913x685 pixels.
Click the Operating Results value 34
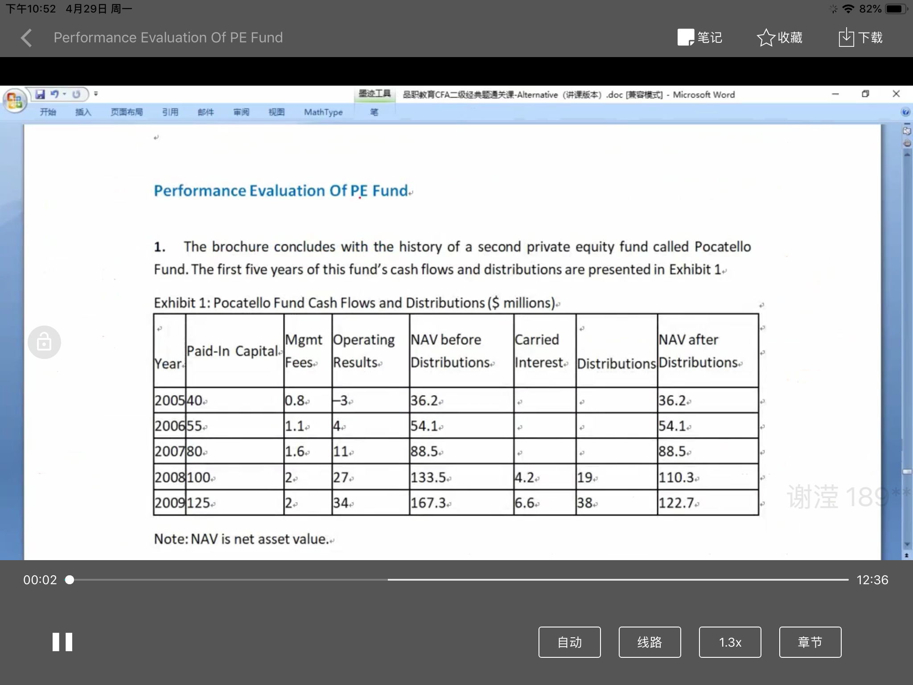click(341, 503)
